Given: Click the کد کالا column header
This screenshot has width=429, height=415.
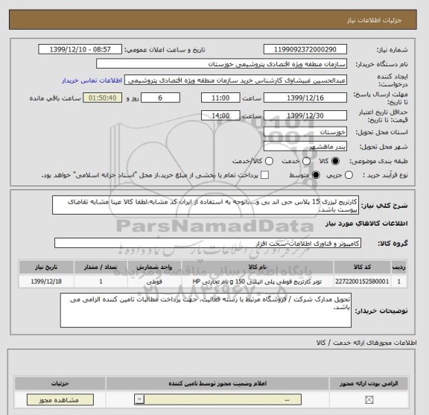Looking at the screenshot, I should click(x=362, y=267).
